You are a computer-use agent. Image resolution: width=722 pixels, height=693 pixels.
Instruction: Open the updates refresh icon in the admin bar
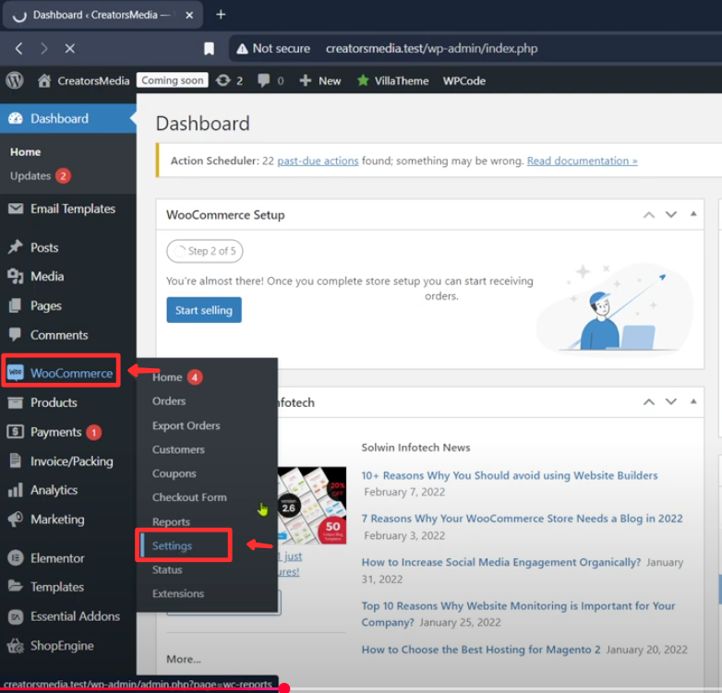coord(223,80)
